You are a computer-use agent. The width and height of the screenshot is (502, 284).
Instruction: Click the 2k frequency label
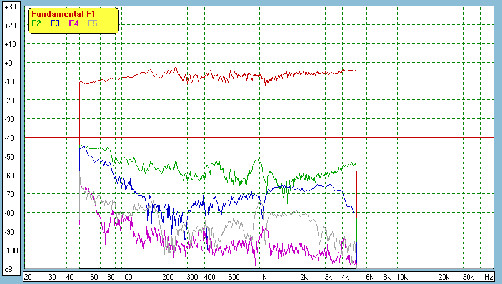pos(304,277)
